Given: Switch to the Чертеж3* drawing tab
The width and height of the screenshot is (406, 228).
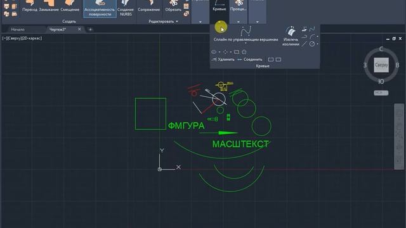Looking at the screenshot, I should coord(58,30).
